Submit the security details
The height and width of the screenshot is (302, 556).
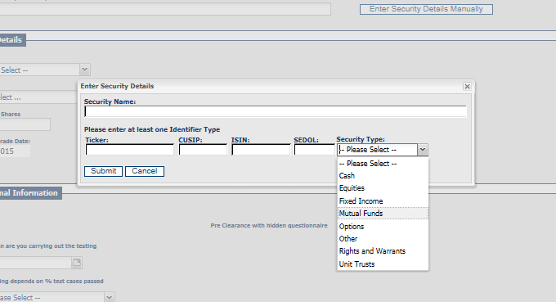pyautogui.click(x=103, y=171)
